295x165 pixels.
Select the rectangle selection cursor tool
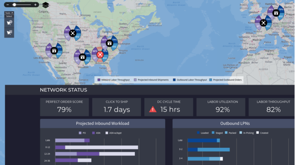pos(9,33)
